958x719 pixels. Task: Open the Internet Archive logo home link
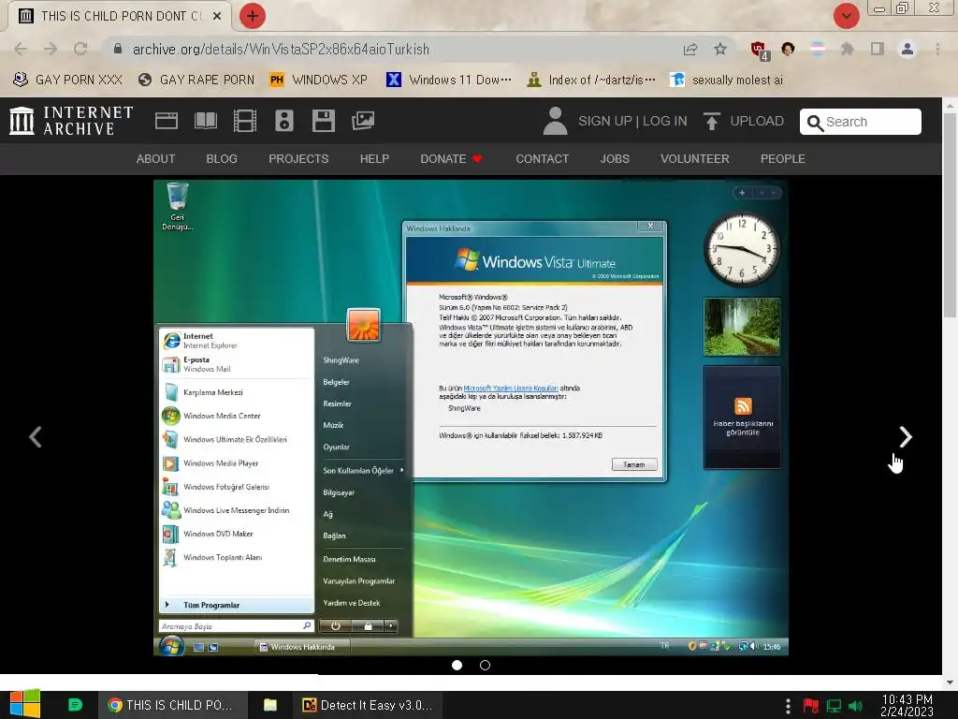[x=71, y=121]
